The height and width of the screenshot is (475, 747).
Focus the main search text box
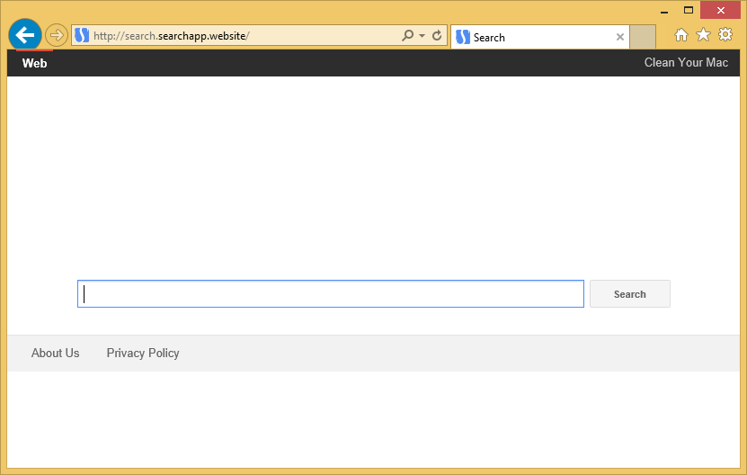click(x=331, y=294)
